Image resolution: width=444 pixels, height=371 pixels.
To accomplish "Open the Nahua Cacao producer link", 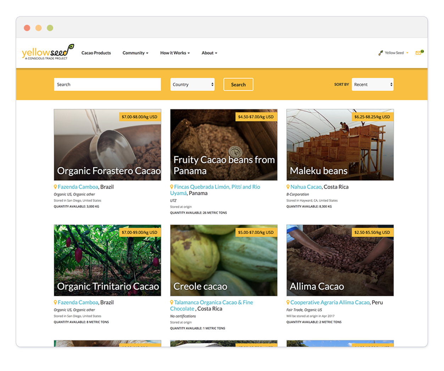I will coord(306,187).
